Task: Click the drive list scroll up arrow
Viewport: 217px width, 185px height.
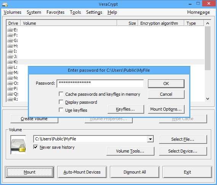Action: point(207,23)
